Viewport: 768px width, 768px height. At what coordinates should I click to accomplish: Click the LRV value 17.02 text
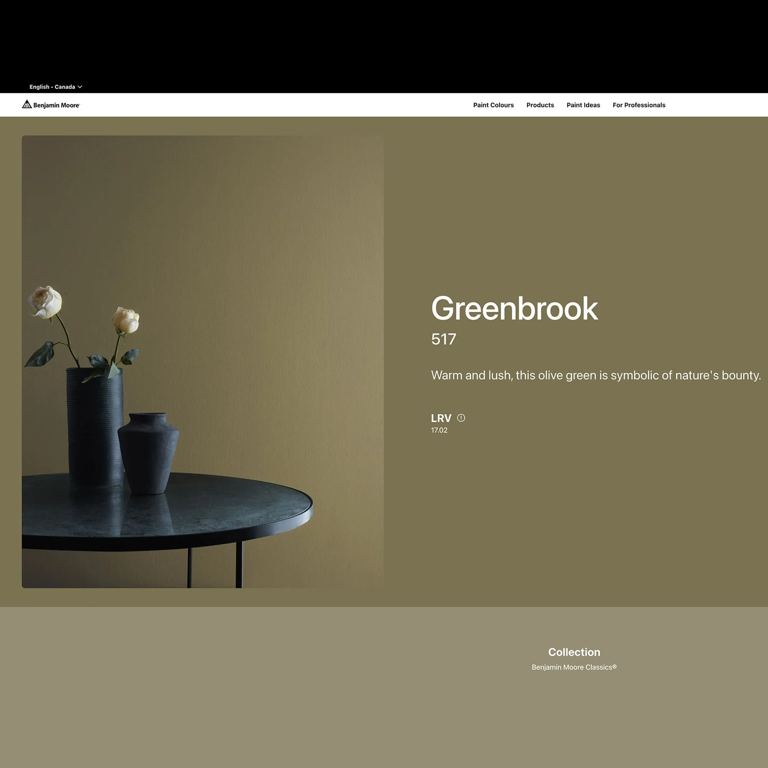click(439, 430)
